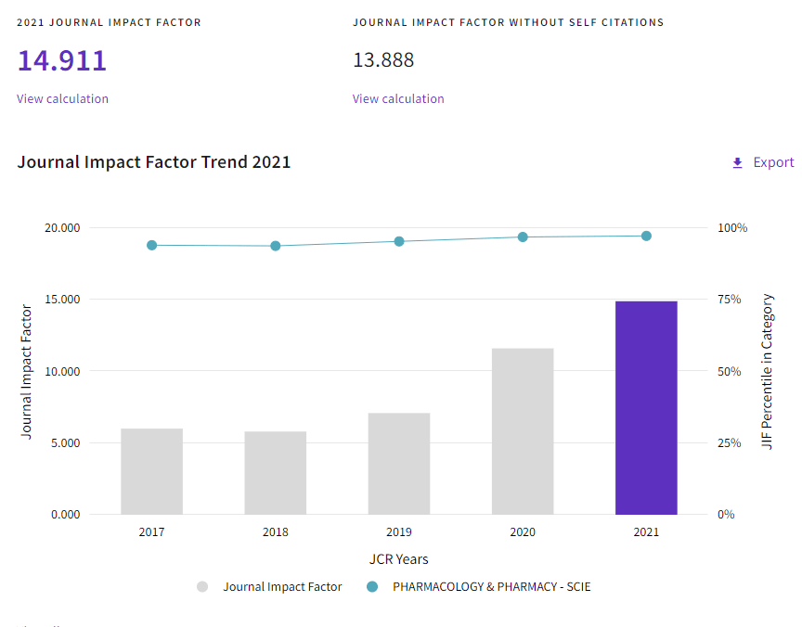Toggle the PHARMACOLOGY & PHARMACY - SCIE legend label

(491, 586)
